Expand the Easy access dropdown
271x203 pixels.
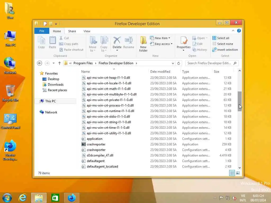click(x=171, y=44)
